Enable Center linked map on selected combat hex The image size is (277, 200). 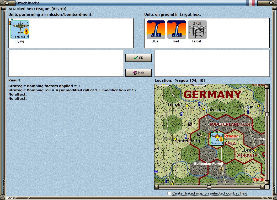click(x=169, y=193)
